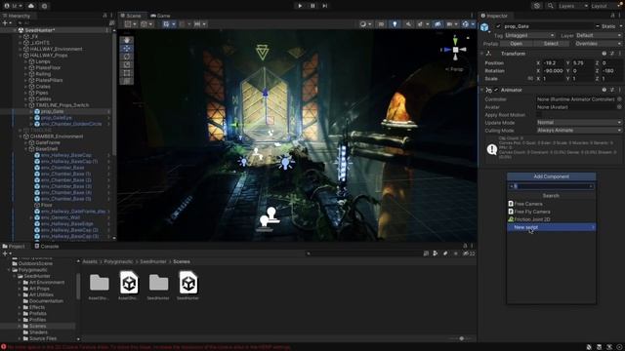Toggle the prop_Gate active checkbox
This screenshot has height=351, width=625.
pyautogui.click(x=498, y=26)
